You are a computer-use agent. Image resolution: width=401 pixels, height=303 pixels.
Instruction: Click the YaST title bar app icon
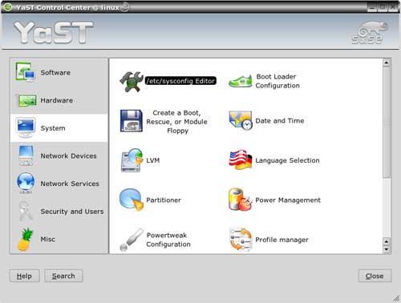tap(8, 7)
